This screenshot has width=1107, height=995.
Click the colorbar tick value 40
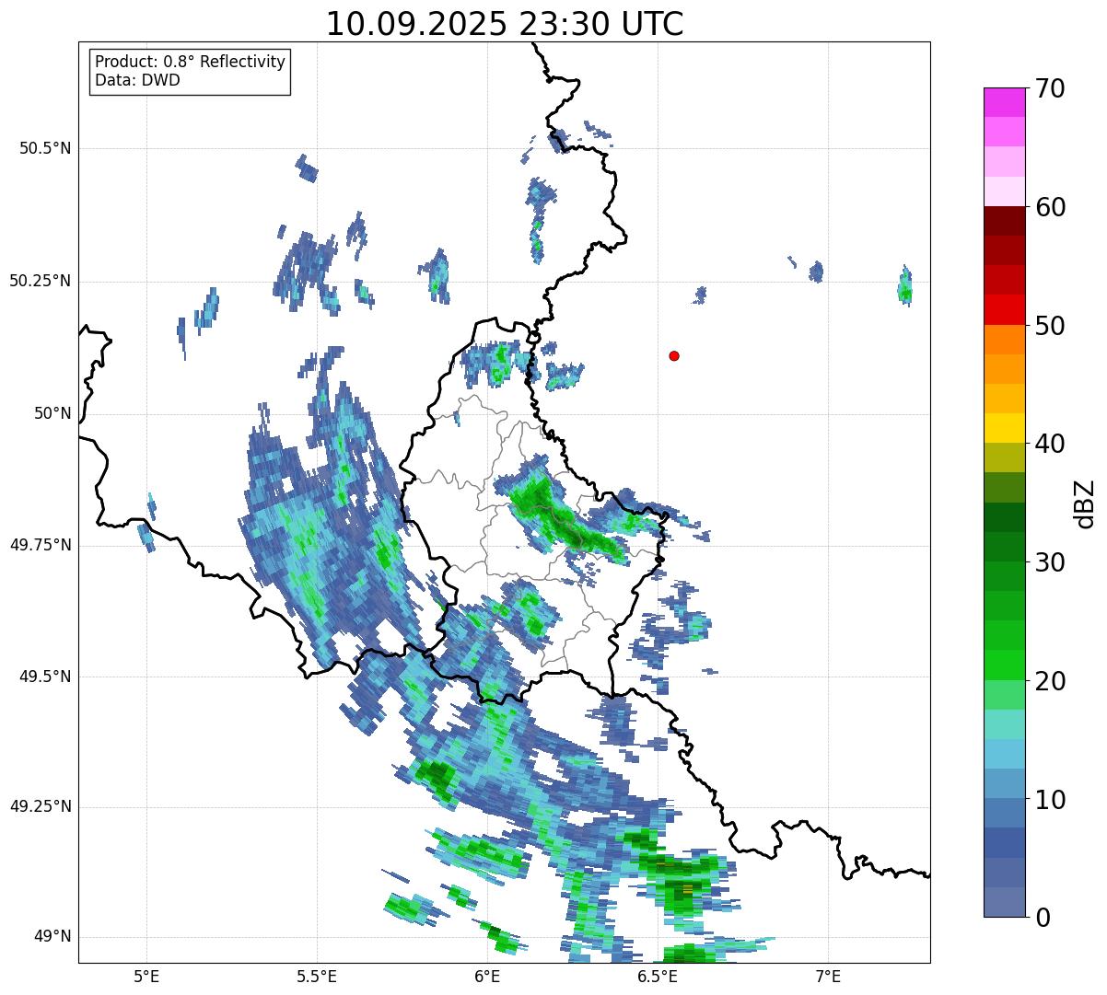pyautogui.click(x=1049, y=444)
